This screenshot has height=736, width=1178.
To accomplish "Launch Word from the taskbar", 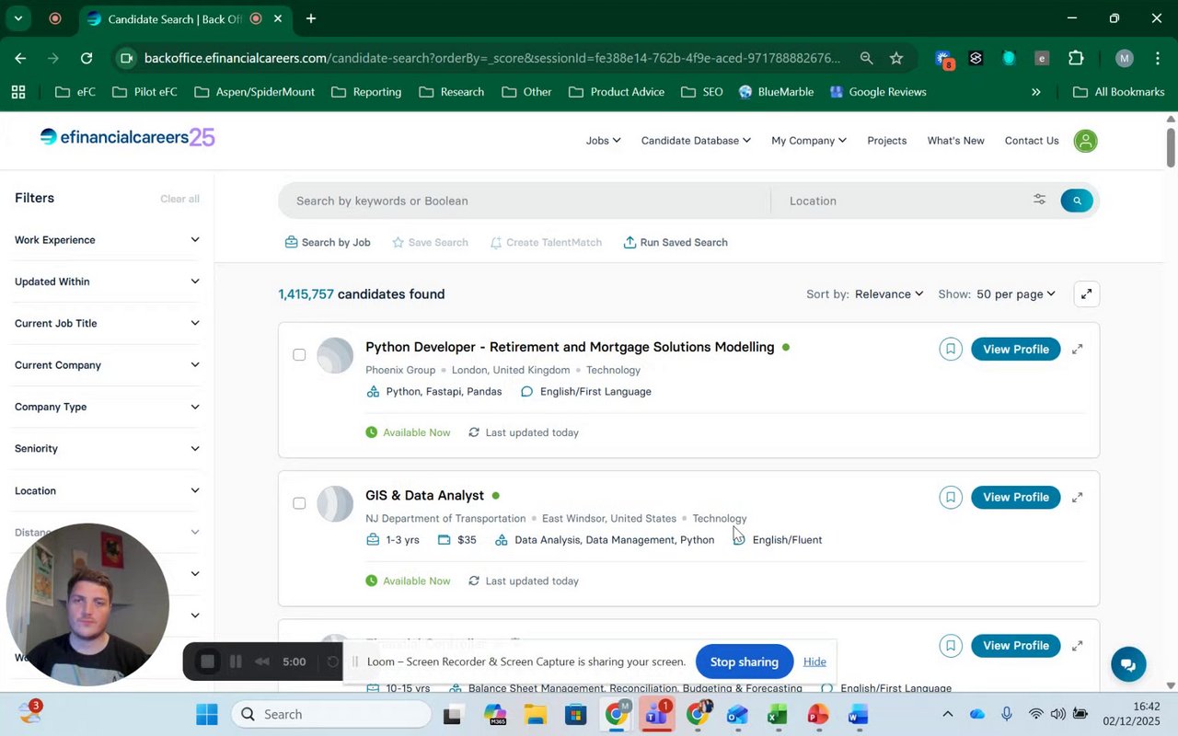I will 858,715.
